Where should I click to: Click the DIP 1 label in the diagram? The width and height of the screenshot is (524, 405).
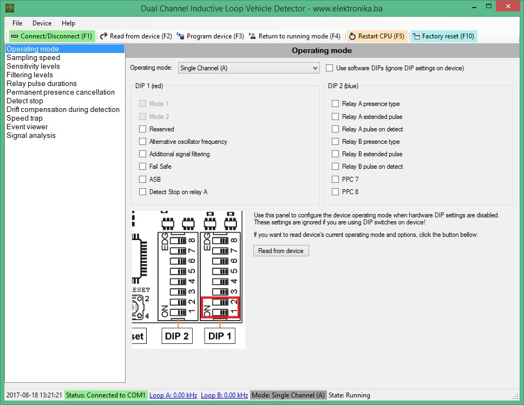pos(220,336)
